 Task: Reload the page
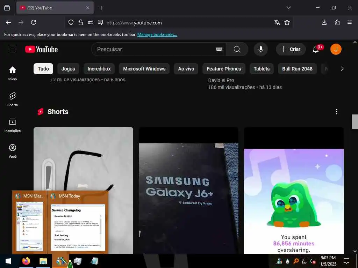34,22
